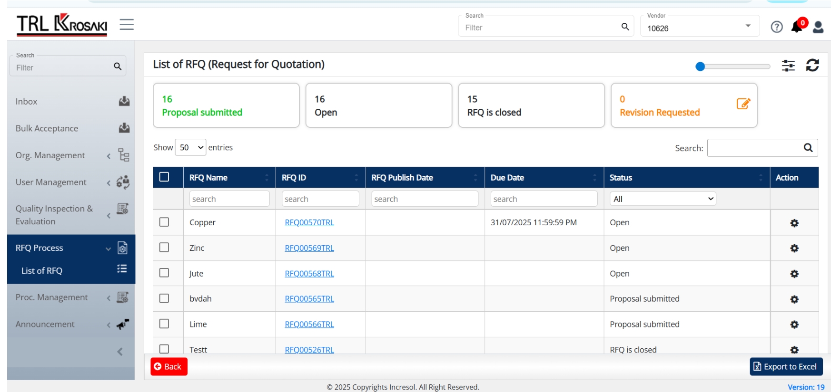Screen dimensions: 831x392
Task: Open the action gear for Lime
Action: [x=794, y=325]
